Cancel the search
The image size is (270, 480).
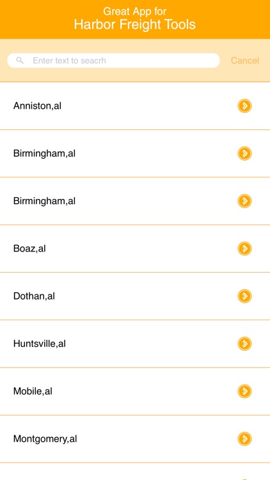point(245,61)
